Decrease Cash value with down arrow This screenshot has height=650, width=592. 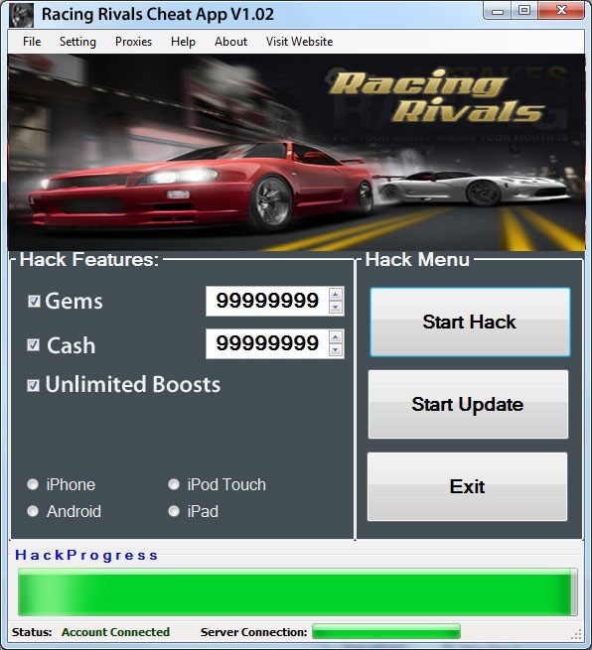(x=336, y=350)
